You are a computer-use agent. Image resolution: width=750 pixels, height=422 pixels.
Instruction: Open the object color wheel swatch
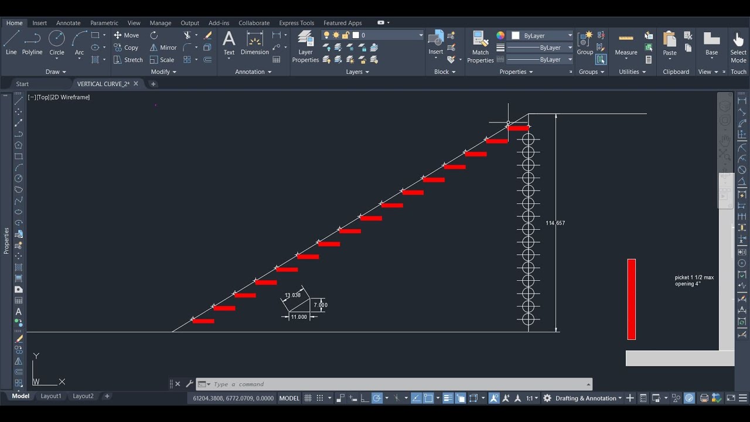pos(500,35)
